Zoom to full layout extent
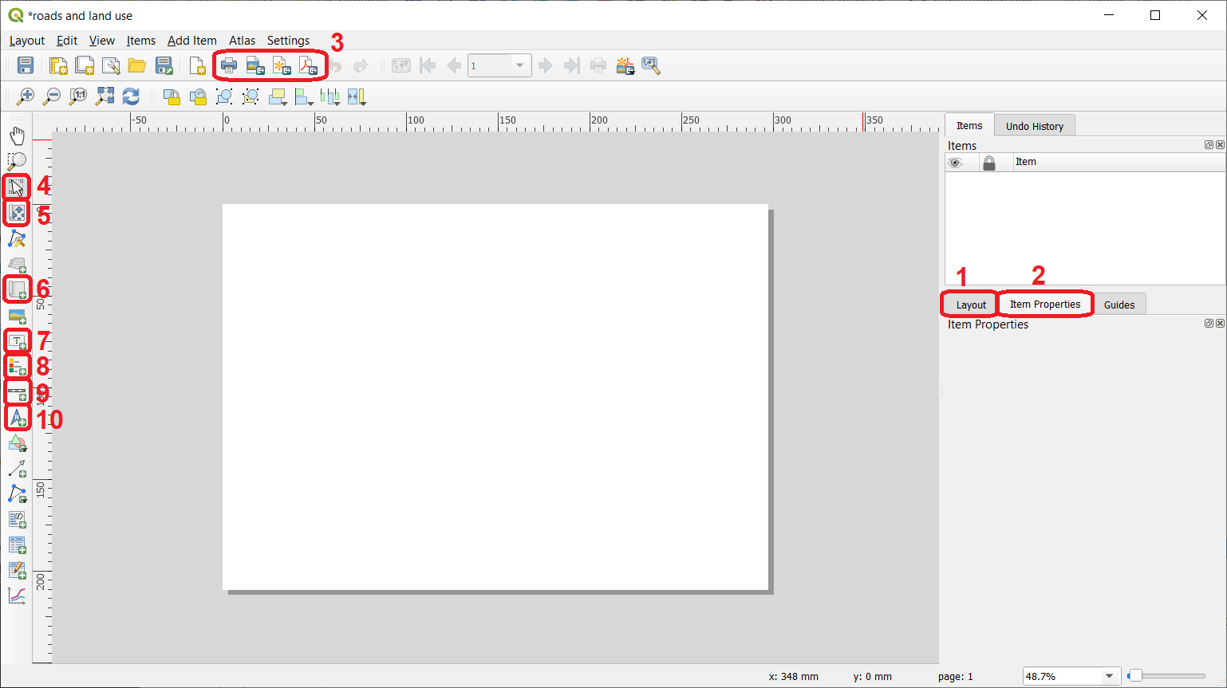 pyautogui.click(x=105, y=96)
